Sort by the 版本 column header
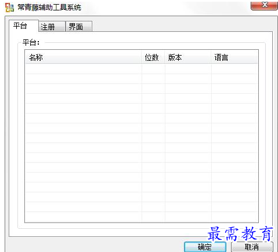Image resolution: width=278 pixels, height=252 pixels. (188, 57)
